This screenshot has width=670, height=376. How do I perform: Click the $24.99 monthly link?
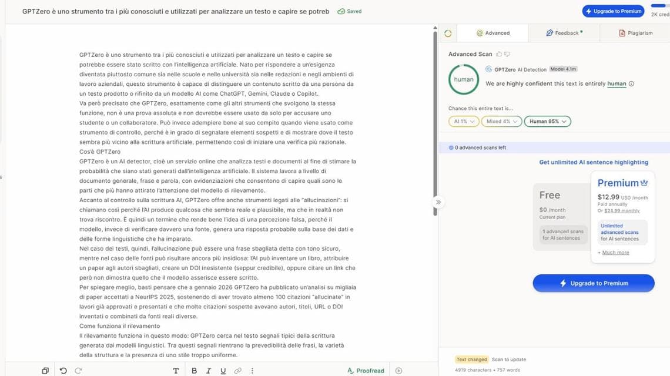point(622,211)
